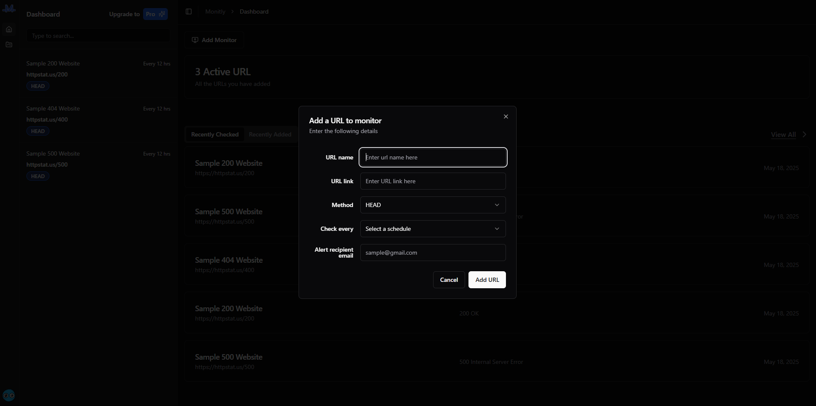Click the Monitly logo icon

9,9
